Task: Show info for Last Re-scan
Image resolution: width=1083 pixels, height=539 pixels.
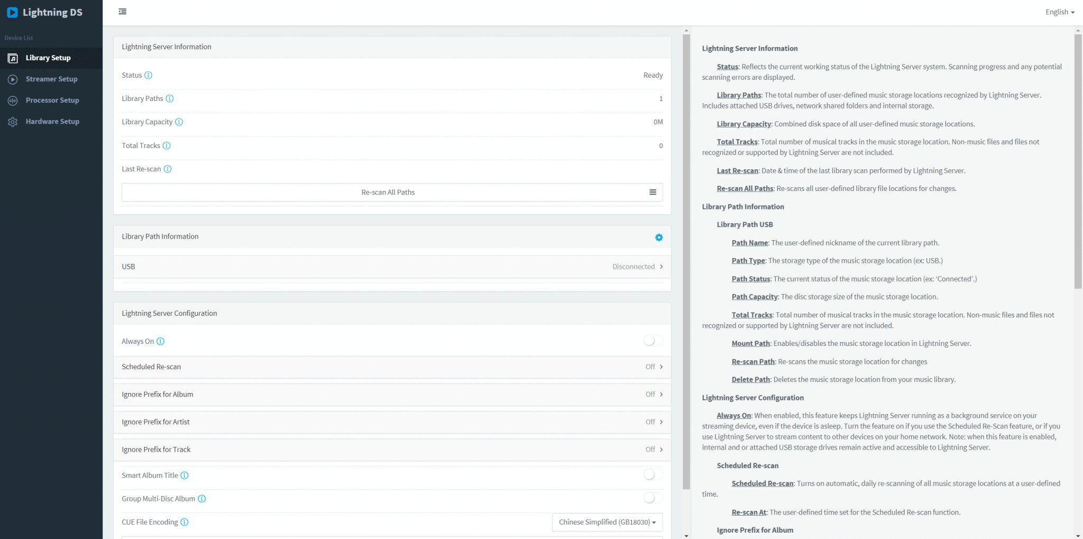Action: click(168, 169)
